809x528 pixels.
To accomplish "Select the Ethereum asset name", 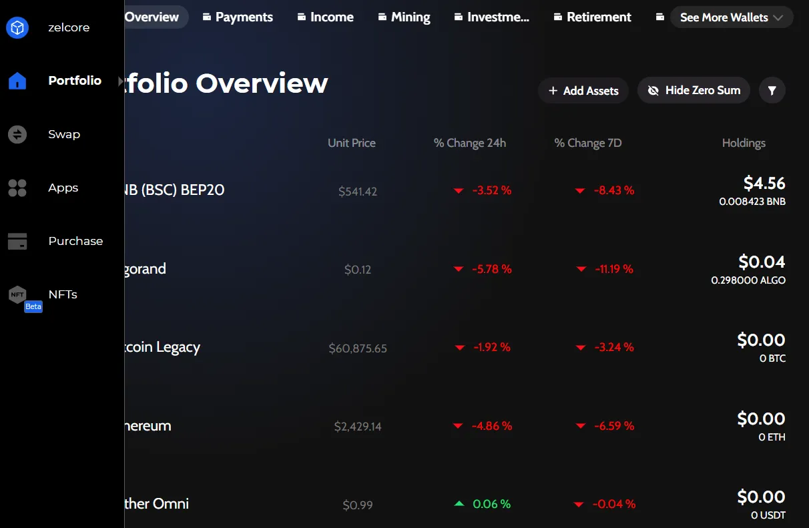I will tap(148, 425).
